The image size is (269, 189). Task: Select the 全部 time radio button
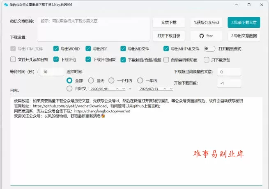69,80
